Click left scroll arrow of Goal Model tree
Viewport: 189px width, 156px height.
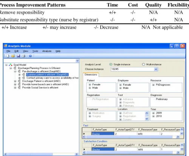(5, 154)
